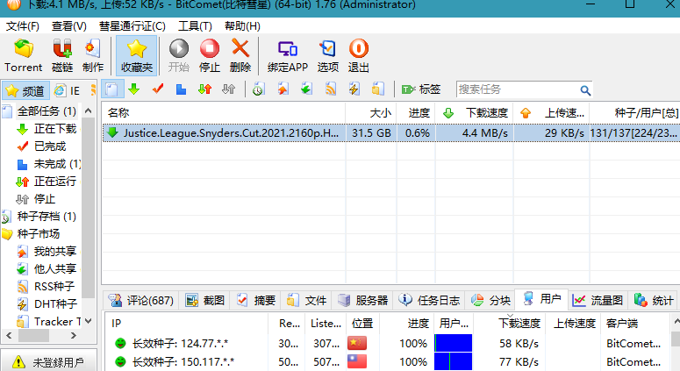Screen dimensions: 680x371
Task: Switch to the 频道 sidebar tab
Action: tap(25, 90)
